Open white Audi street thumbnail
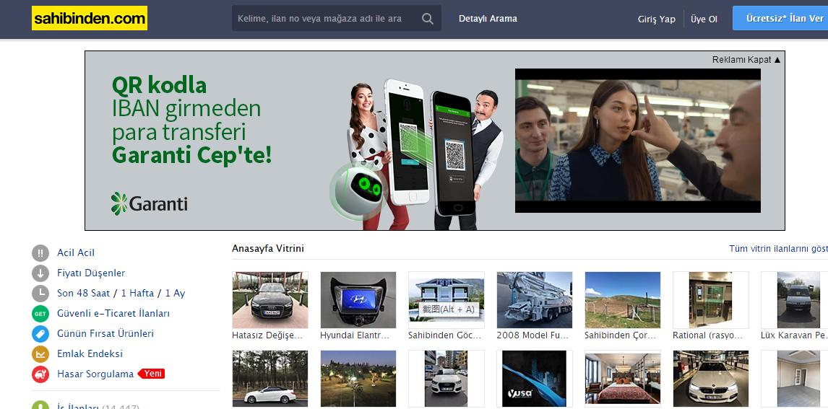Screen dimensions: 828x409 (447, 379)
